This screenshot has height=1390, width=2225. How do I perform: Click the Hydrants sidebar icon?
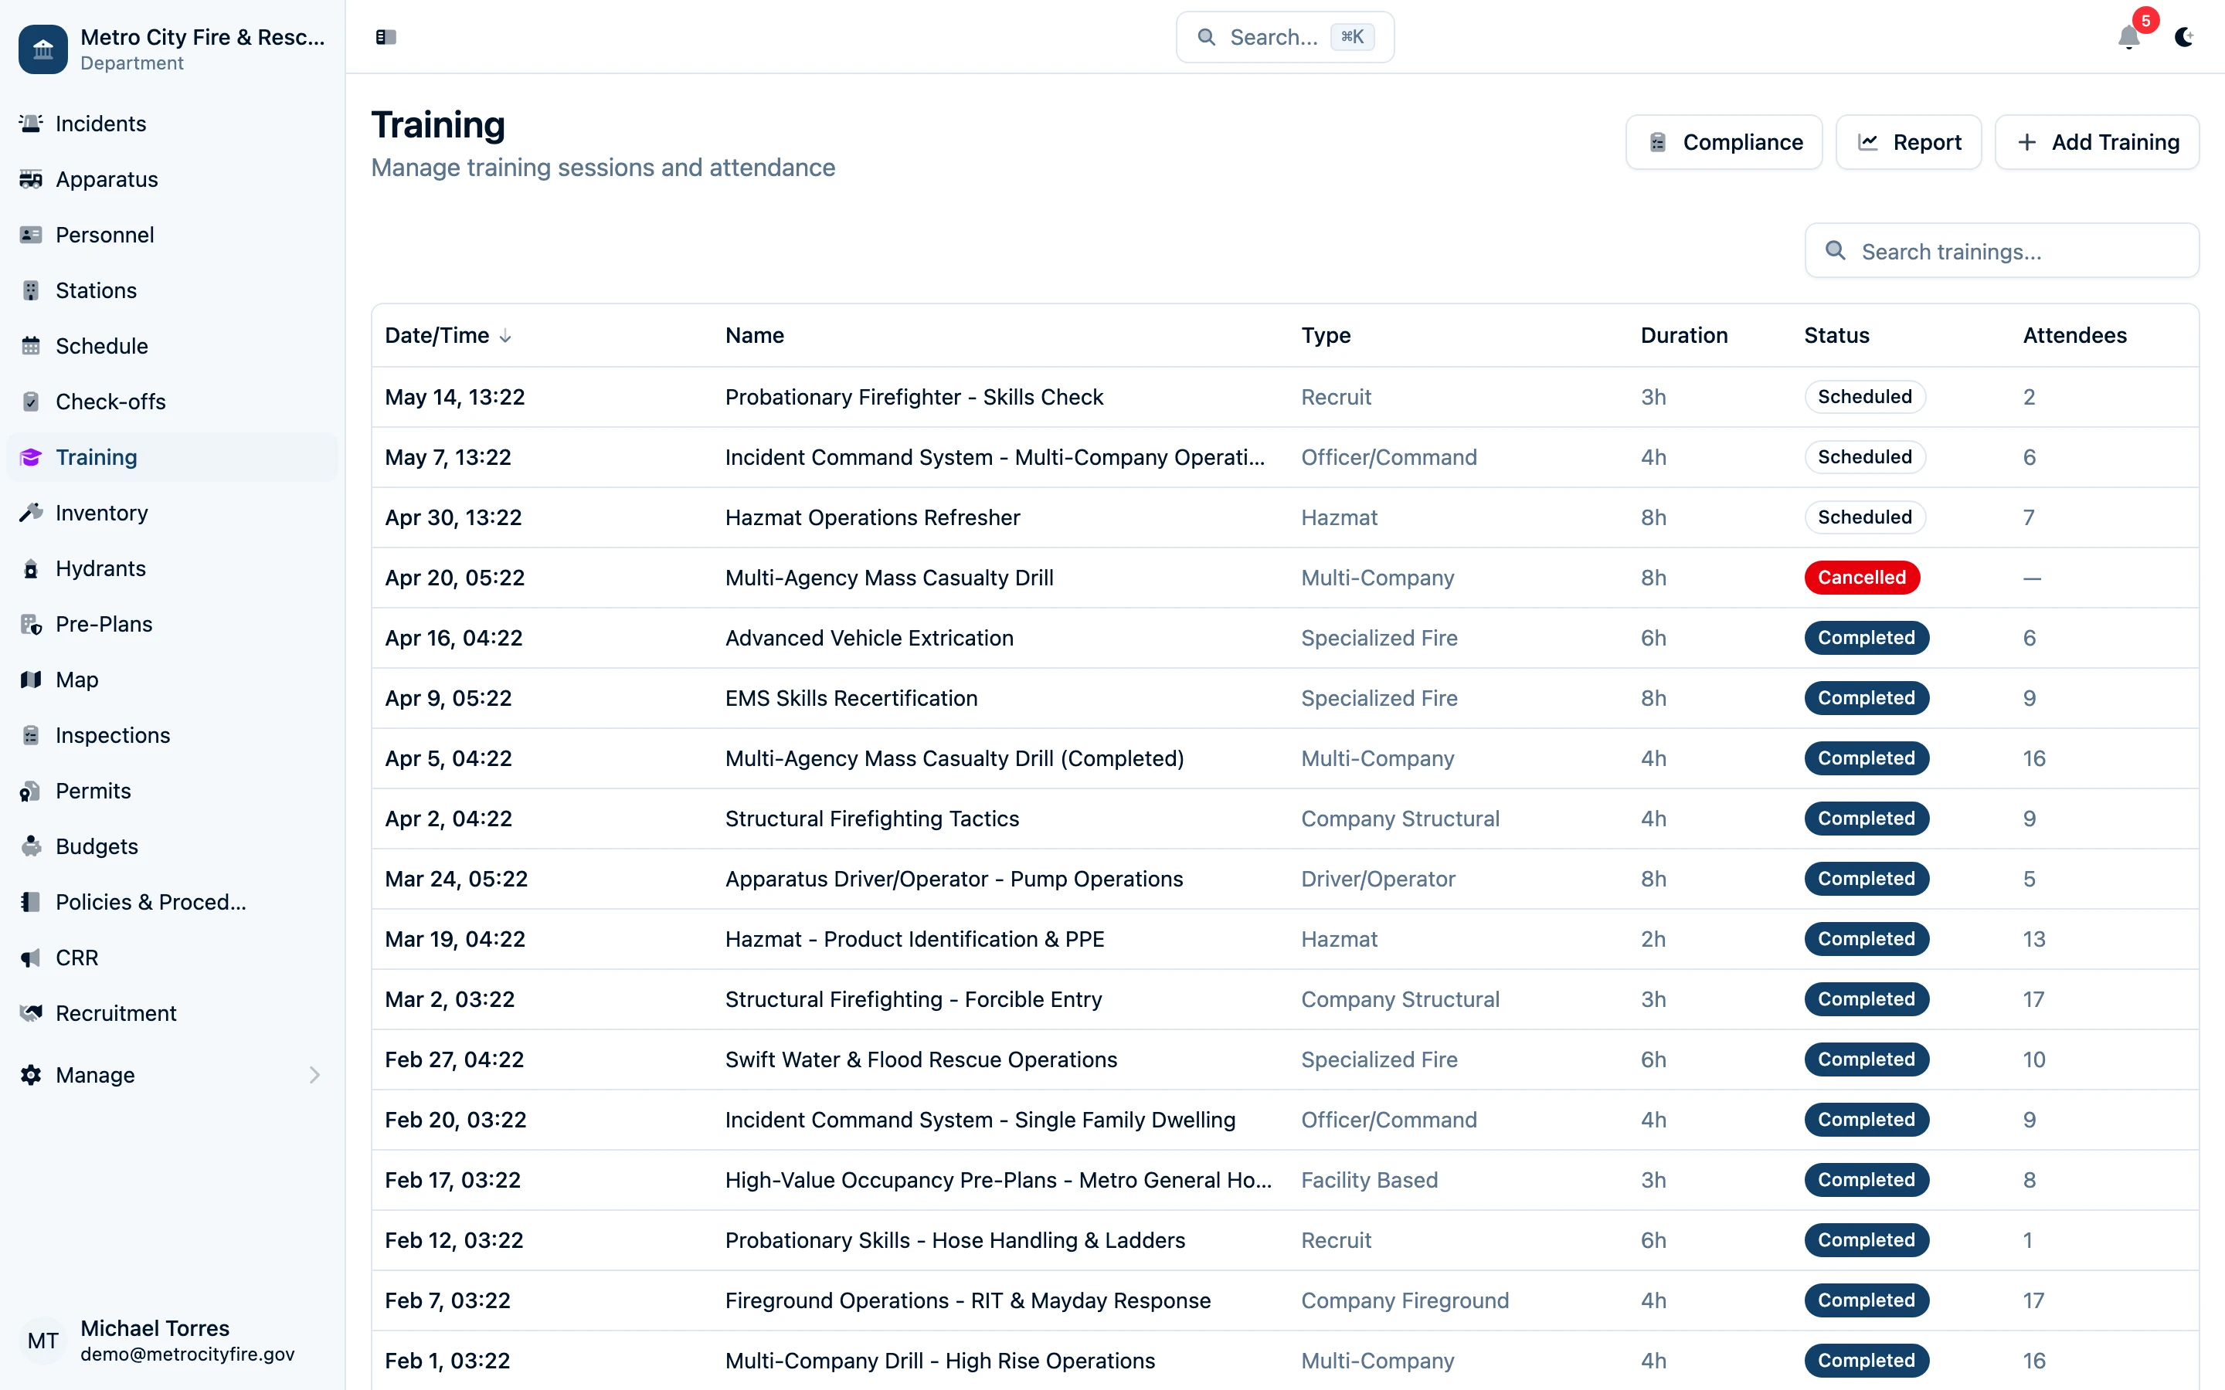[x=30, y=568]
